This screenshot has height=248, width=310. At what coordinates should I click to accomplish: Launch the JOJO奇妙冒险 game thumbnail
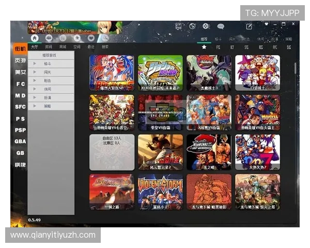[160, 72]
